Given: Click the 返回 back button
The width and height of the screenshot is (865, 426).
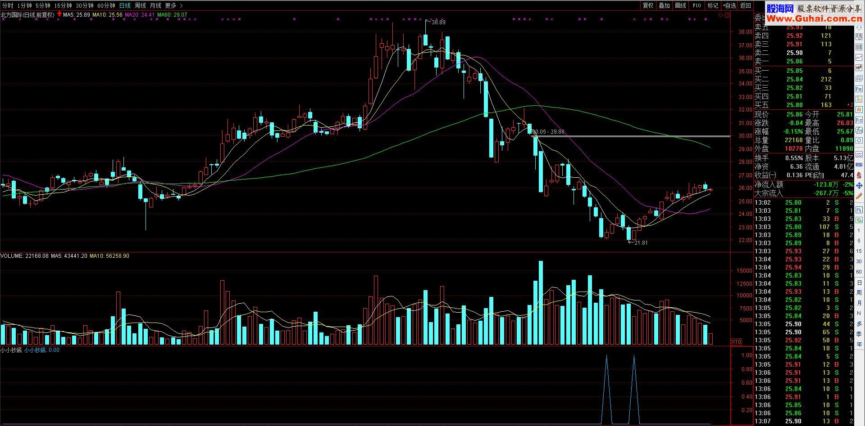Looking at the screenshot, I should click(746, 5).
